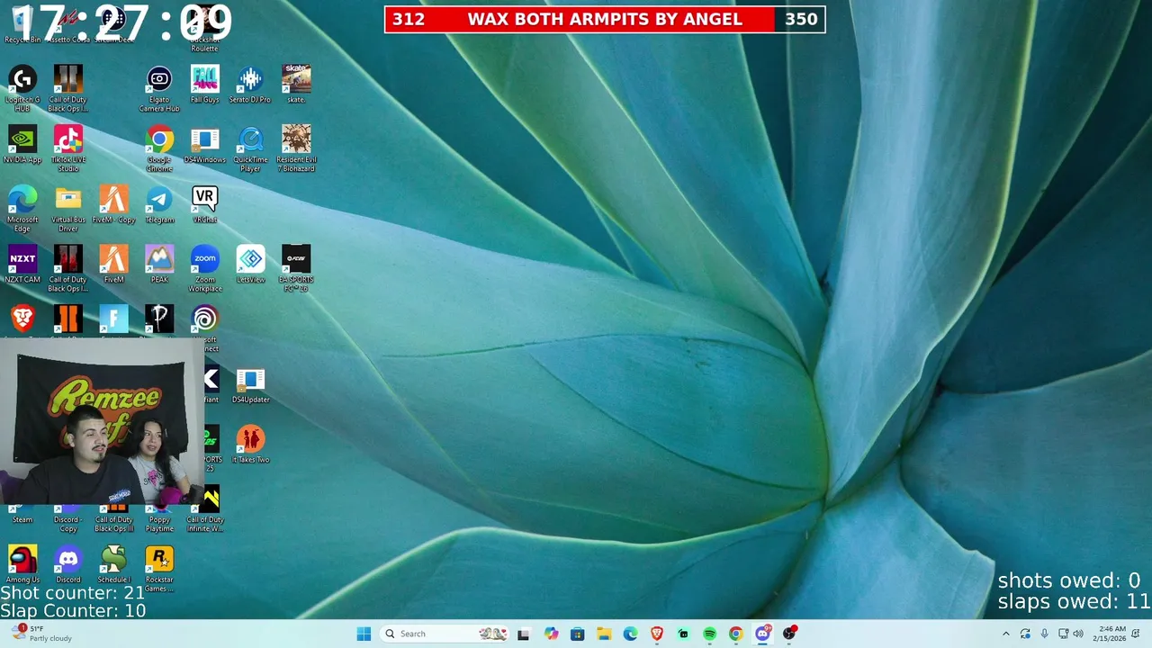Viewport: 1152px width, 648px height.
Task: Switch to Brave on the taskbar
Action: 657,634
